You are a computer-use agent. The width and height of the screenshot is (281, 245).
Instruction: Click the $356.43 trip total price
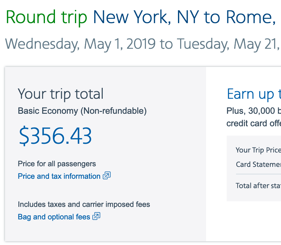pos(55,136)
